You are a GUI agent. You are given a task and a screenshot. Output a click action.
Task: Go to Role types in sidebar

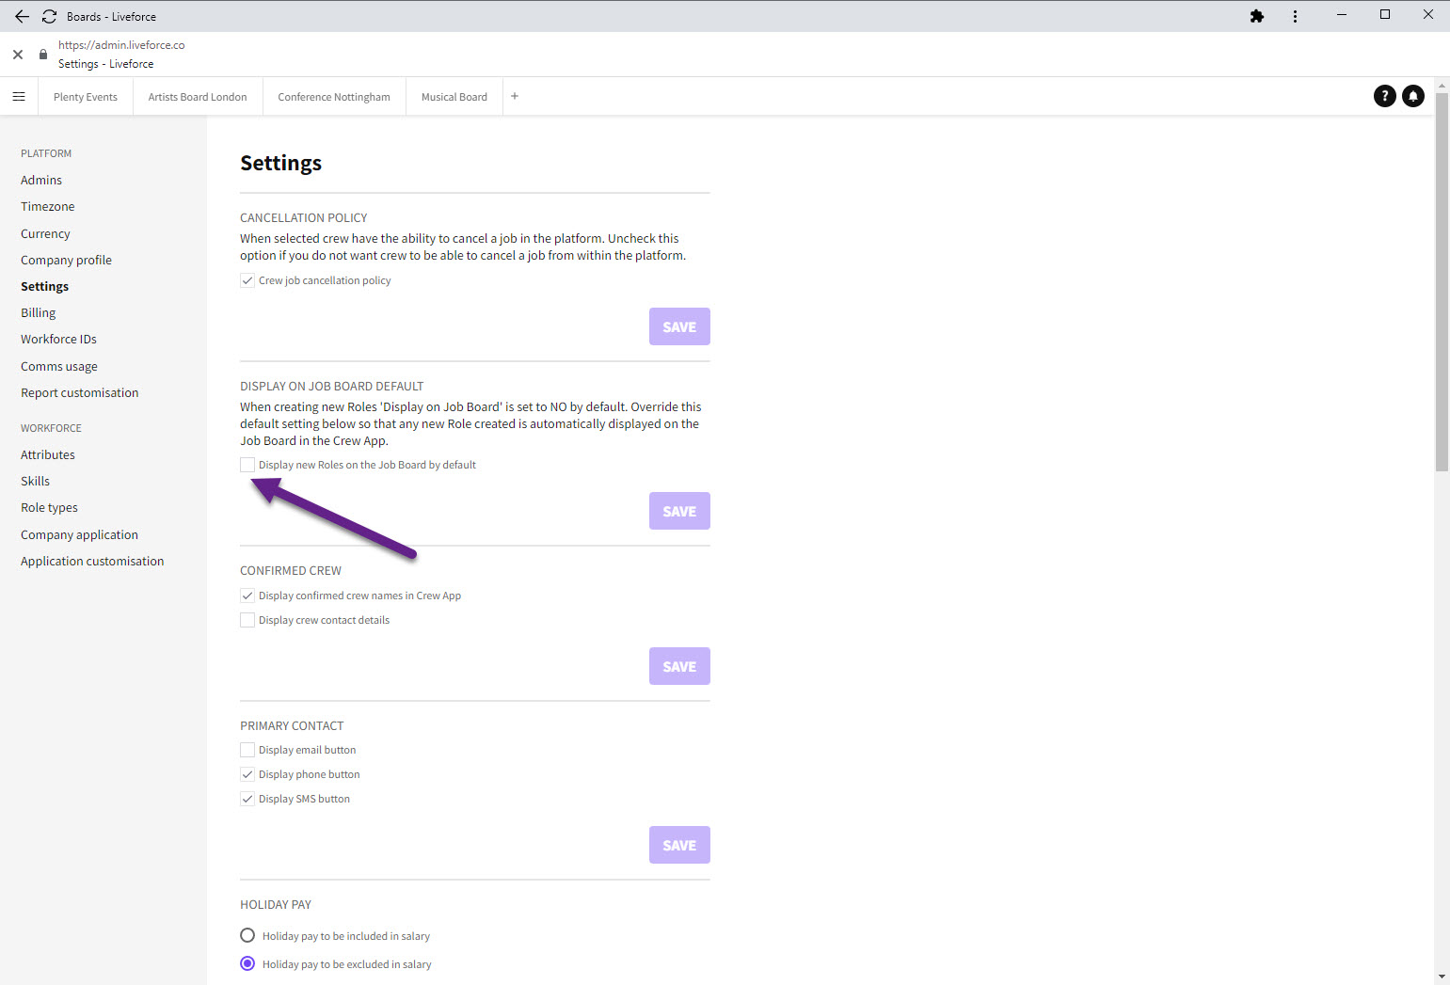[x=49, y=507]
